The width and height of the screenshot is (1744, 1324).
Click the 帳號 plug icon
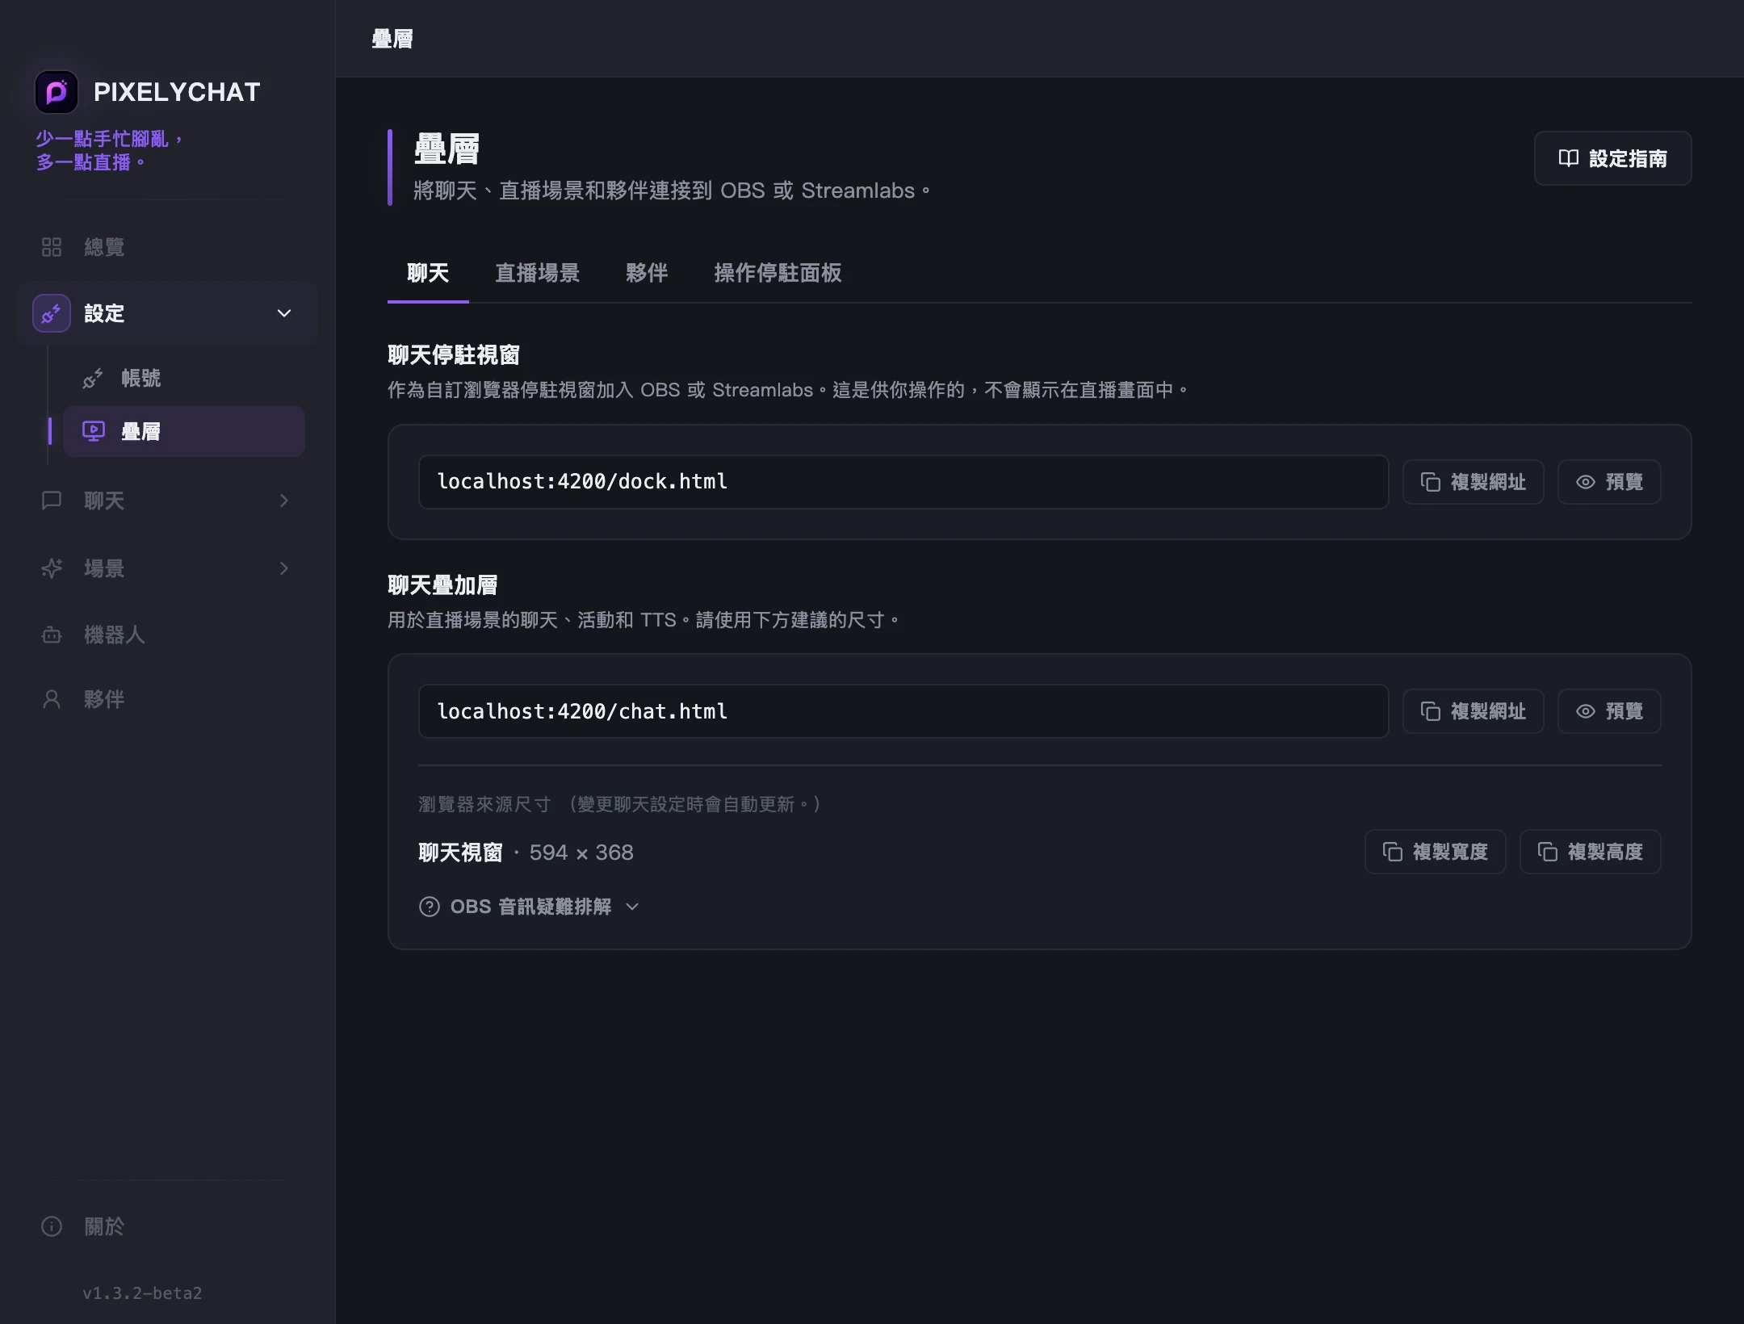tap(93, 378)
